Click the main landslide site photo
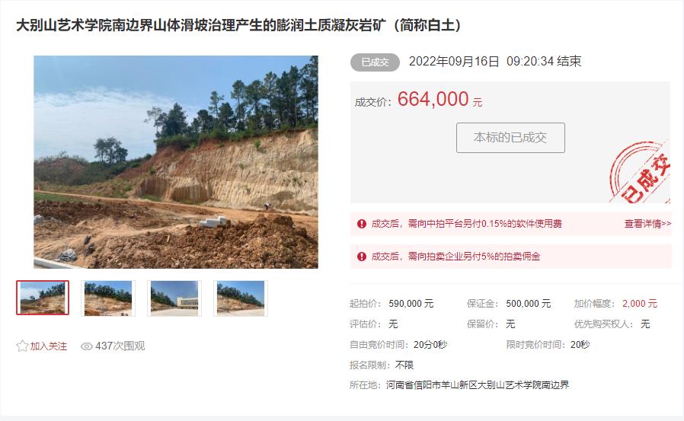 click(176, 161)
